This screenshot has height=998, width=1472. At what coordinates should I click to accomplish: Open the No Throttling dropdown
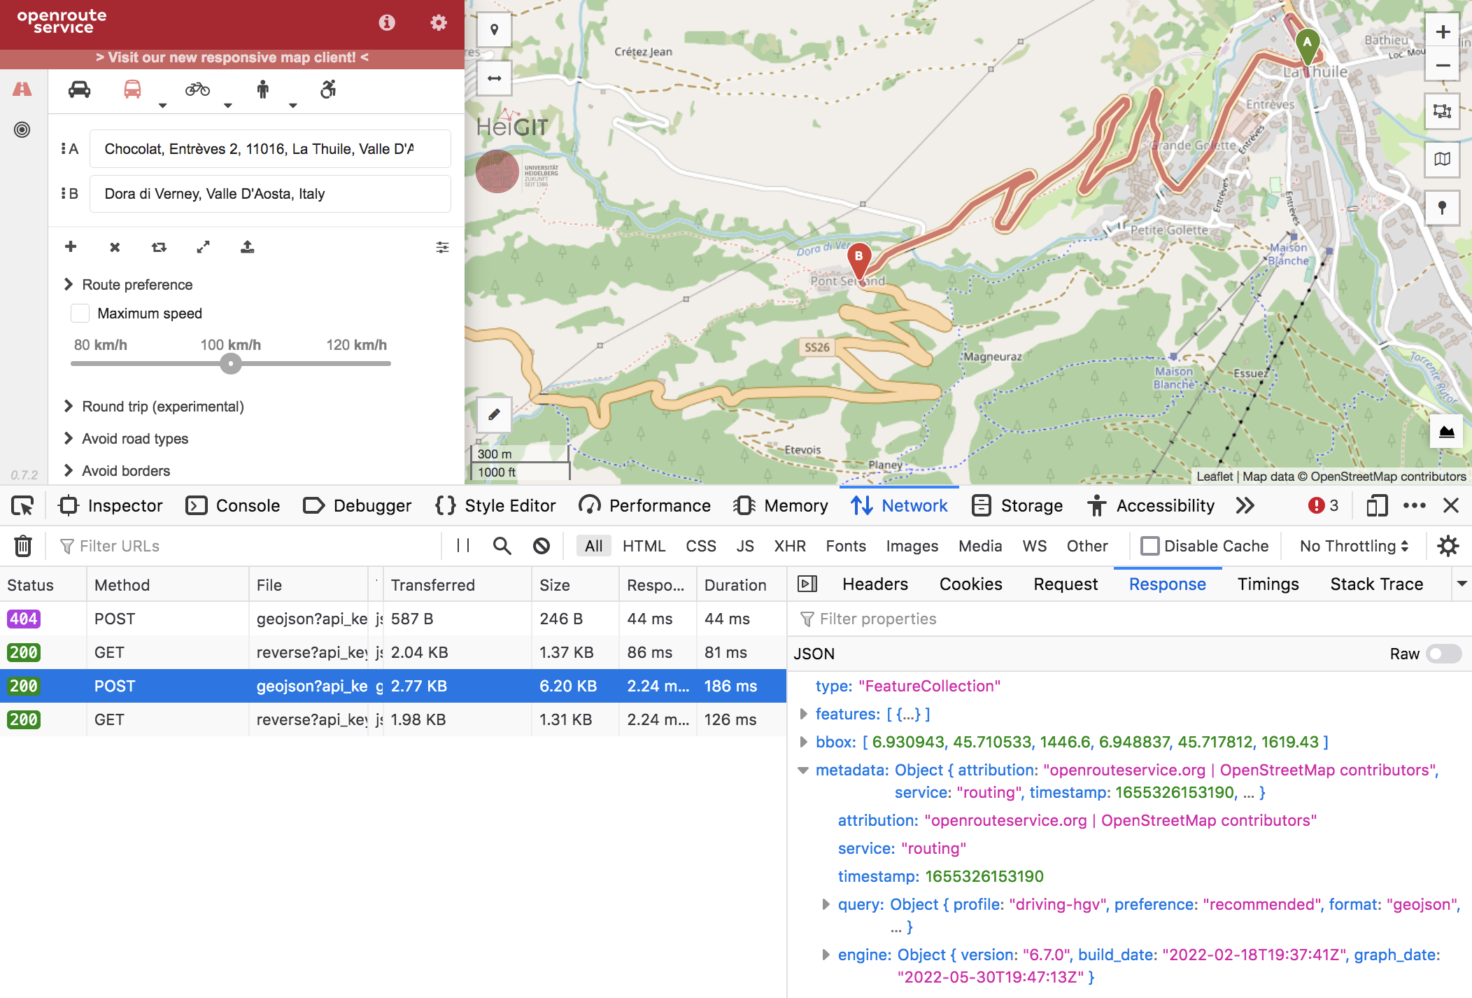[1354, 546]
